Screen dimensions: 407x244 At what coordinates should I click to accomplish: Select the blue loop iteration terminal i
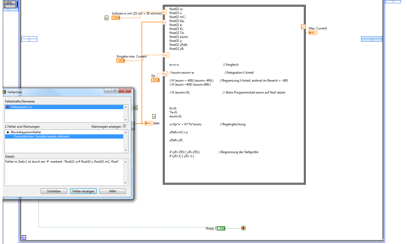pyautogui.click(x=24, y=237)
